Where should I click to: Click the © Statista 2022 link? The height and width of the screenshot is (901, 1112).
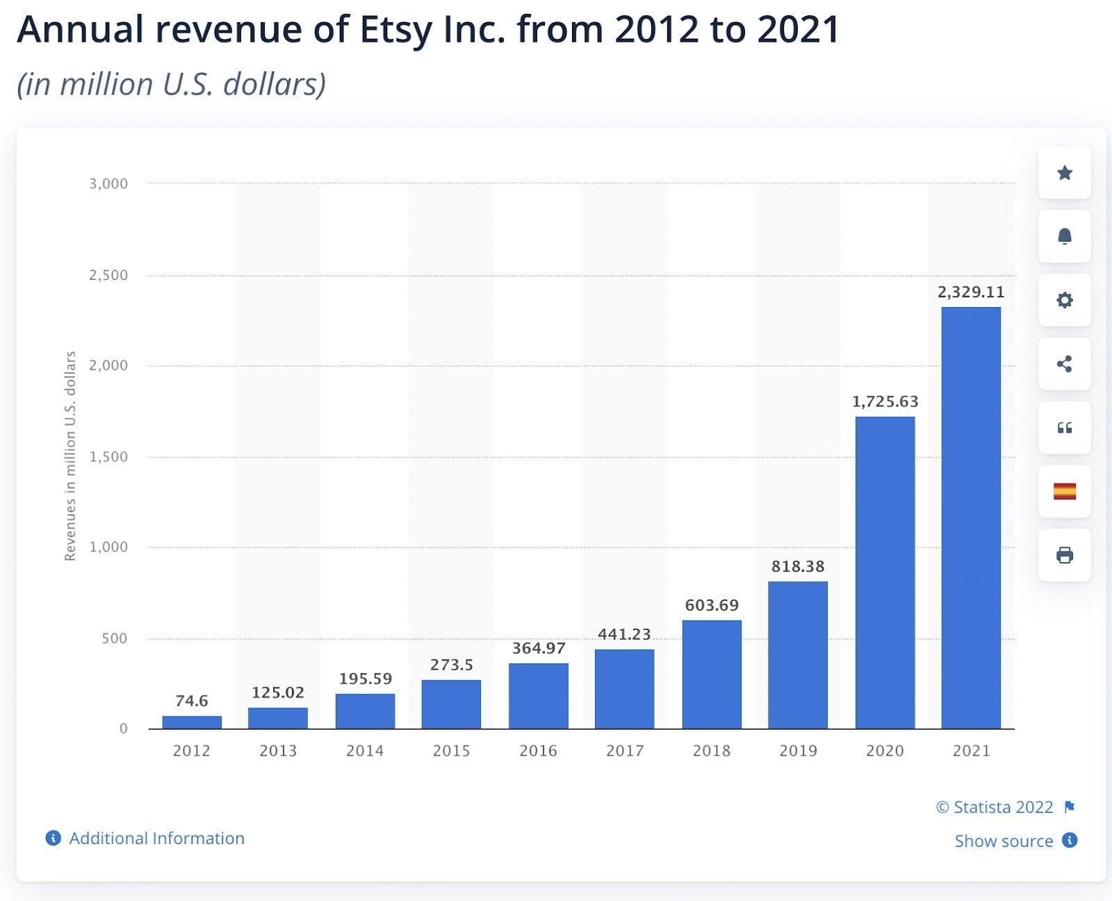[995, 807]
